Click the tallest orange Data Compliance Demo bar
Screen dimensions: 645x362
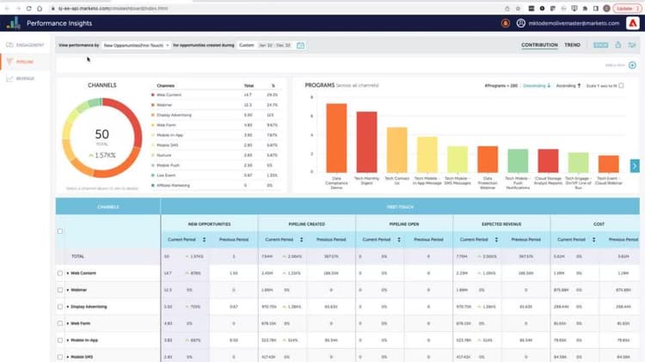coord(336,138)
